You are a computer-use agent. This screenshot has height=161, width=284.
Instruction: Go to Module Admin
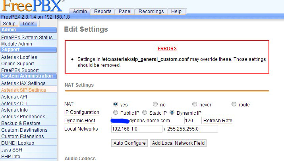click(17, 44)
